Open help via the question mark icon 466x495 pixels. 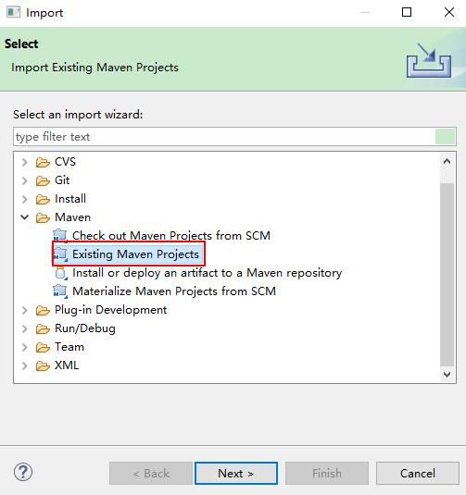point(23,472)
